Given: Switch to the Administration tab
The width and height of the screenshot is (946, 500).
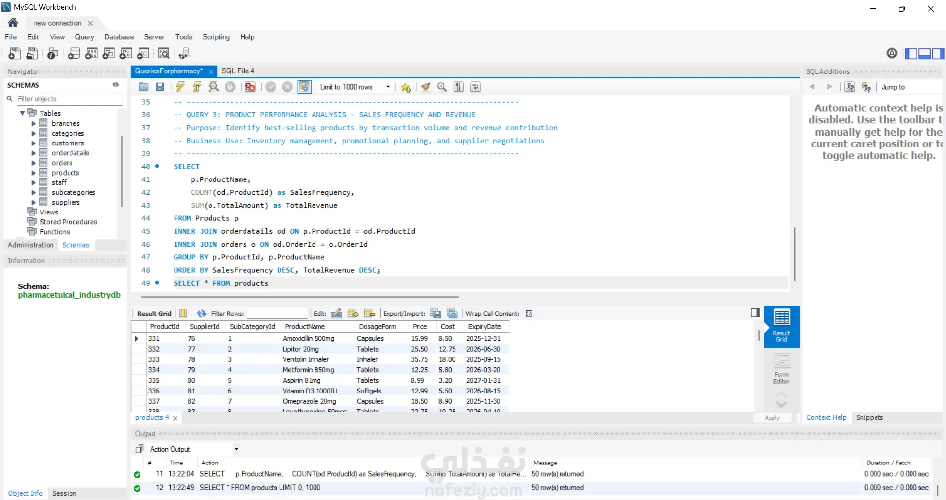Looking at the screenshot, I should pos(31,245).
